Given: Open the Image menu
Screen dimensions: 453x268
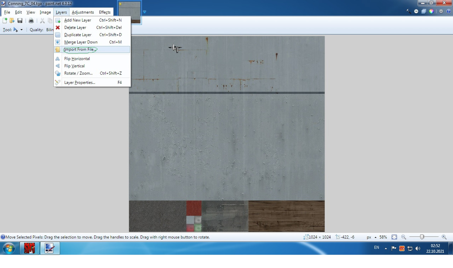Looking at the screenshot, I should 45,12.
